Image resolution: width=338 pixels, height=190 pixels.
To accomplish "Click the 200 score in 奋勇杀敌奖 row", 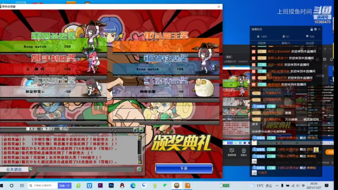I will coord(67,46).
